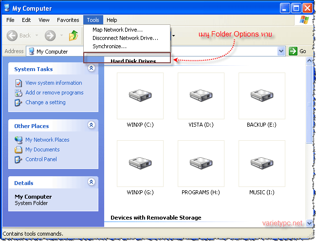Click the My Computer icon in address bar
This screenshot has width=316, height=241.
tap(31, 52)
